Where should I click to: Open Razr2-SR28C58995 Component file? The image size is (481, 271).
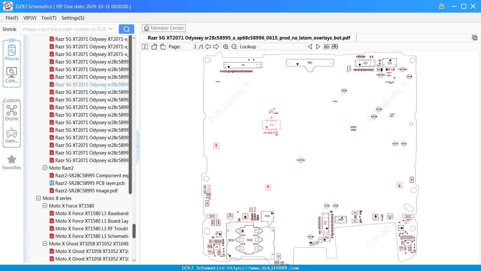point(92,176)
